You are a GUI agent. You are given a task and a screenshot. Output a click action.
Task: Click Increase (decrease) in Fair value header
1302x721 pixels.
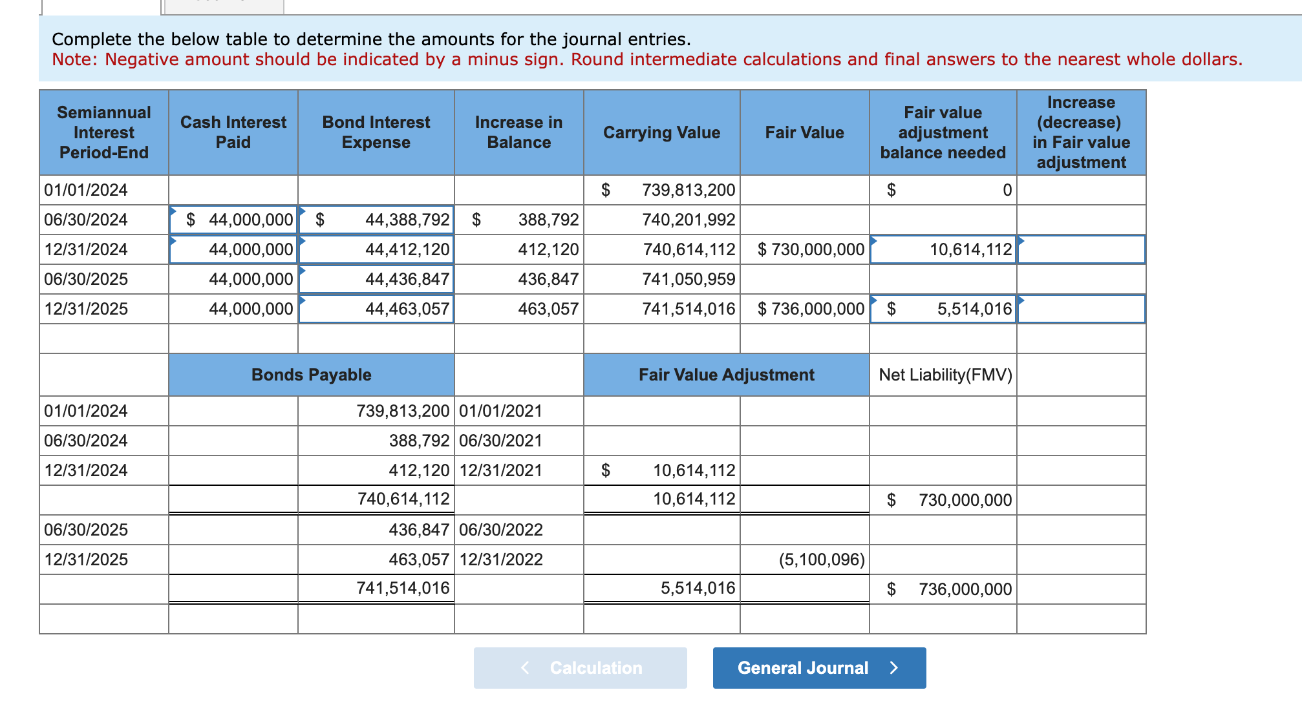(1082, 132)
